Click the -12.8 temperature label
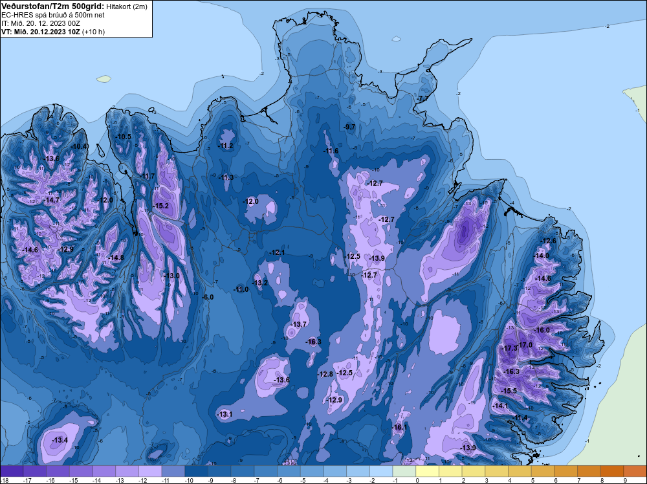 click(325, 374)
